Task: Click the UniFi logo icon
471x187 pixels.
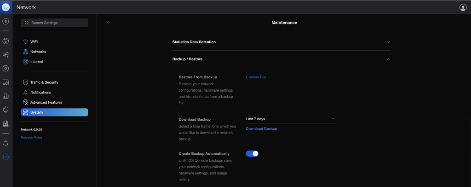Action: tap(6, 7)
